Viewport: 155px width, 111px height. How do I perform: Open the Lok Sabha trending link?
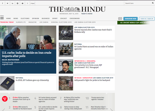click(x=44, y=22)
